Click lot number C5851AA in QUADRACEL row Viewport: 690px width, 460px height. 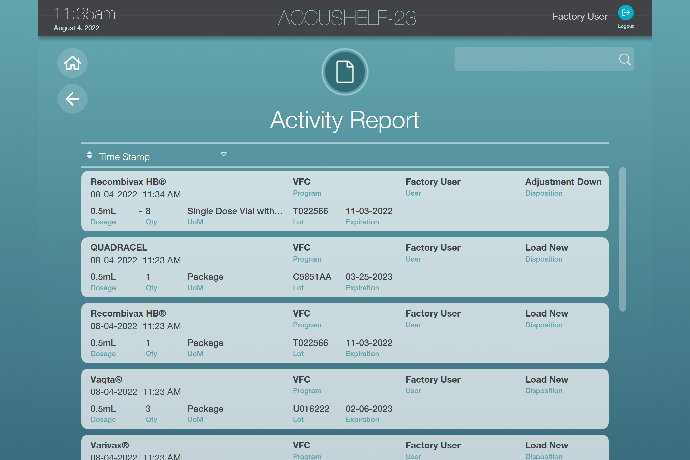point(312,277)
